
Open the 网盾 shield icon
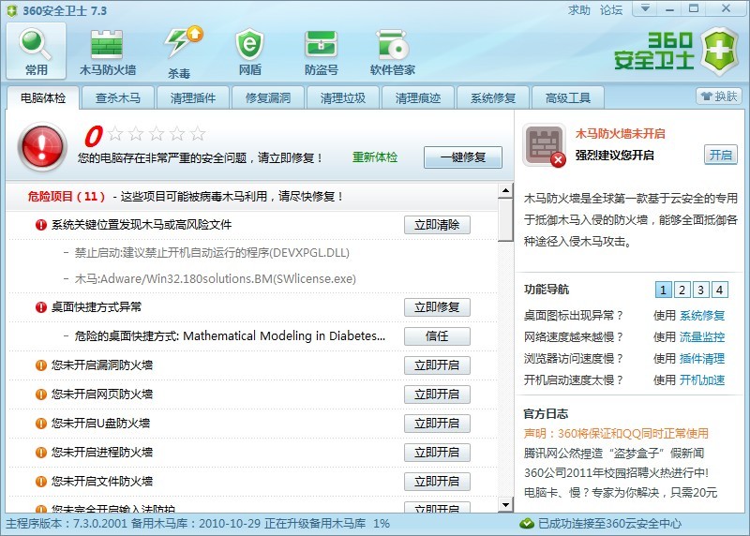[x=249, y=51]
